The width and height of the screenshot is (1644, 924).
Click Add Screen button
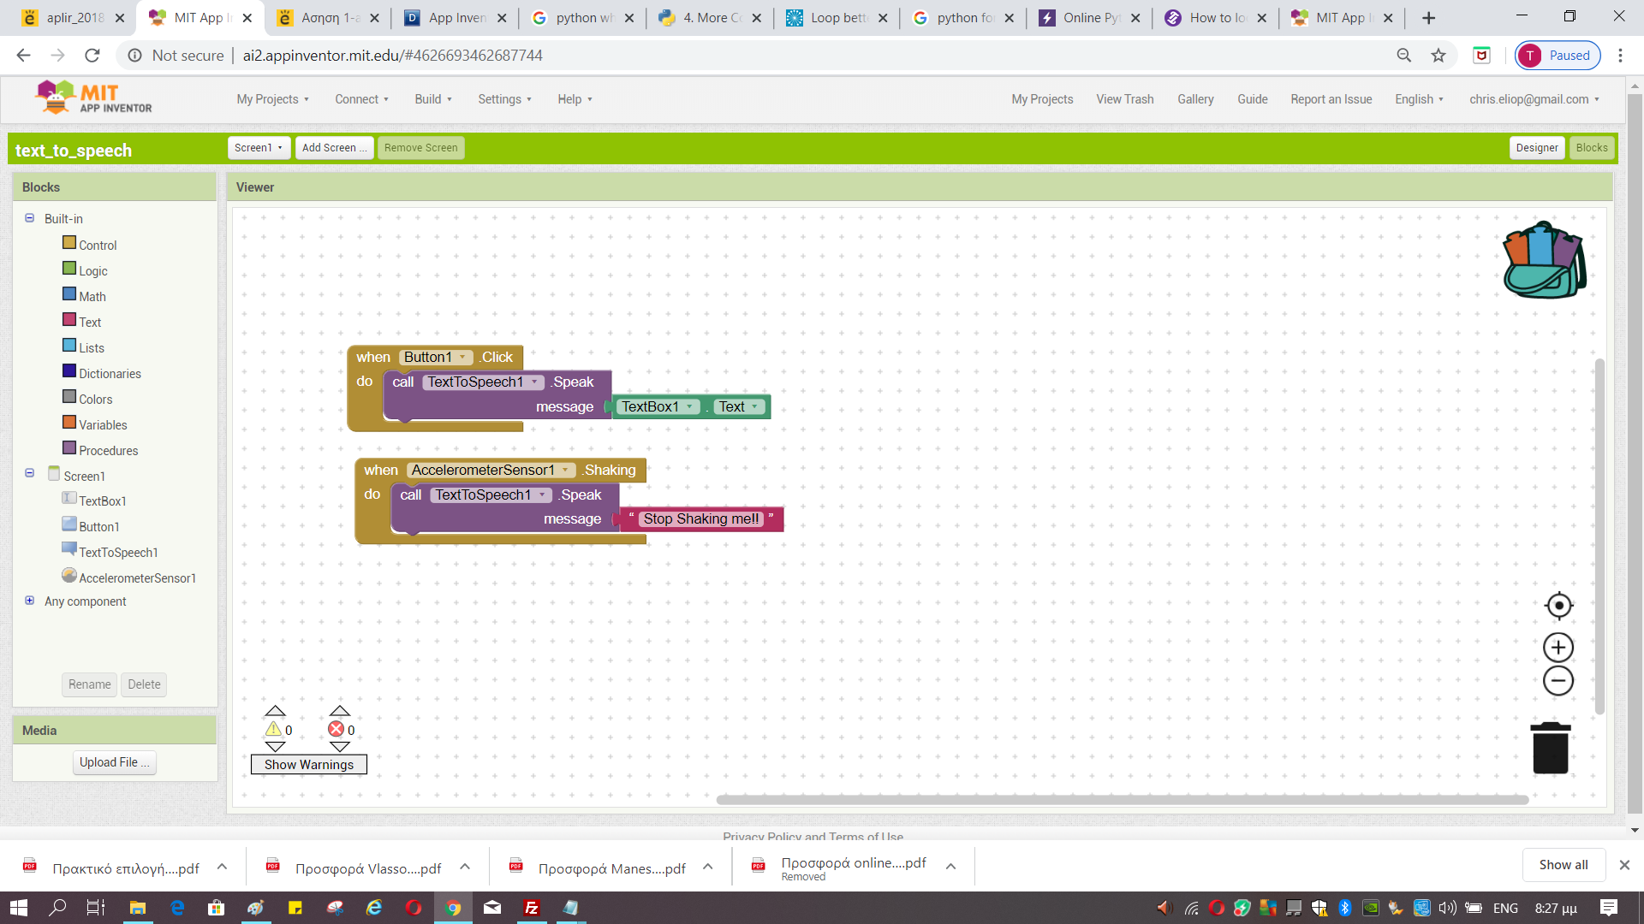(334, 147)
